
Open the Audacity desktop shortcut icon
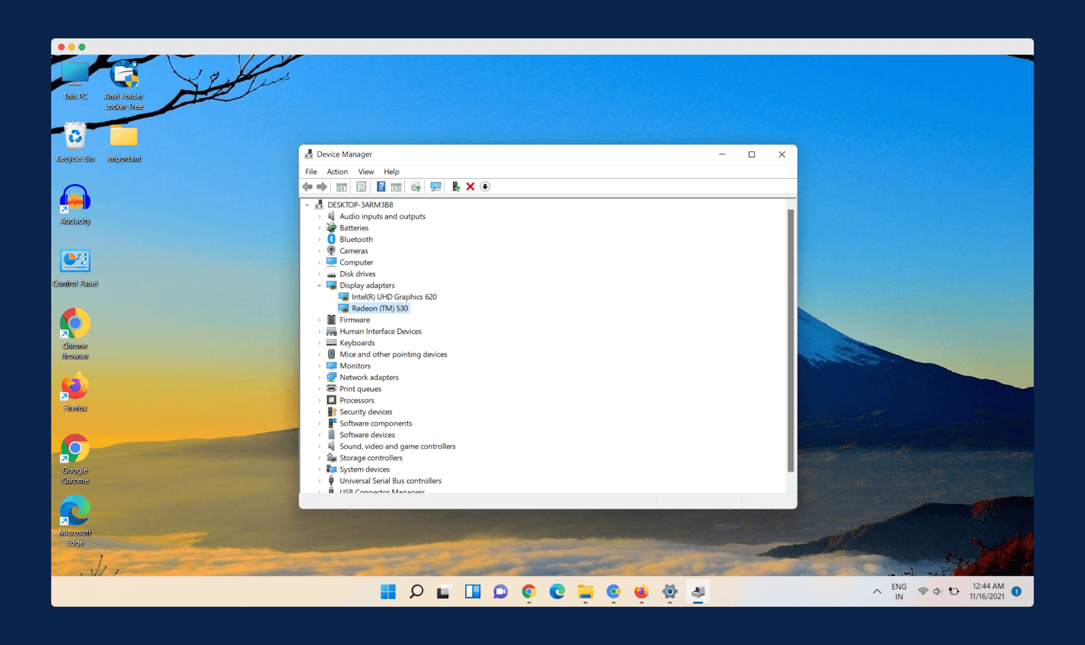click(x=75, y=201)
